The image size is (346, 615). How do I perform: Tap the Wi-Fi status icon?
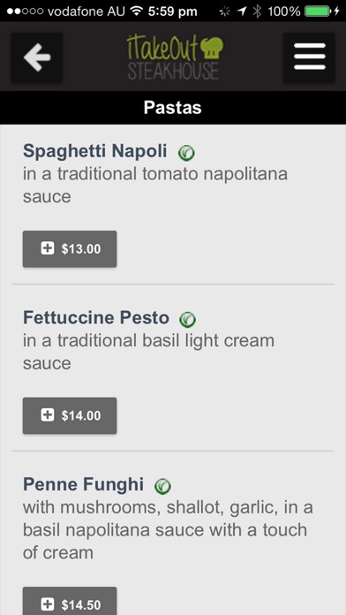(x=136, y=11)
